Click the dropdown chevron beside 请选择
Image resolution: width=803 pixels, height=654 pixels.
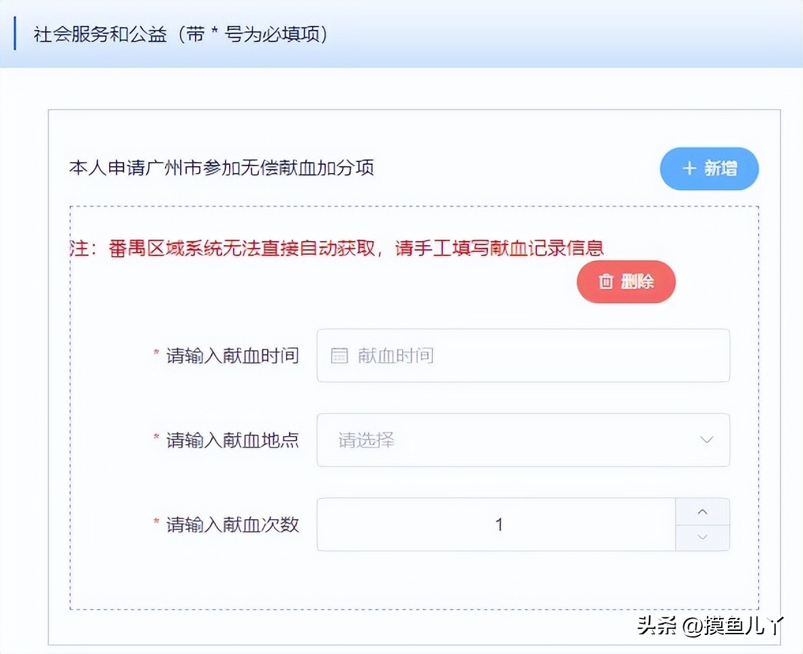click(x=706, y=440)
